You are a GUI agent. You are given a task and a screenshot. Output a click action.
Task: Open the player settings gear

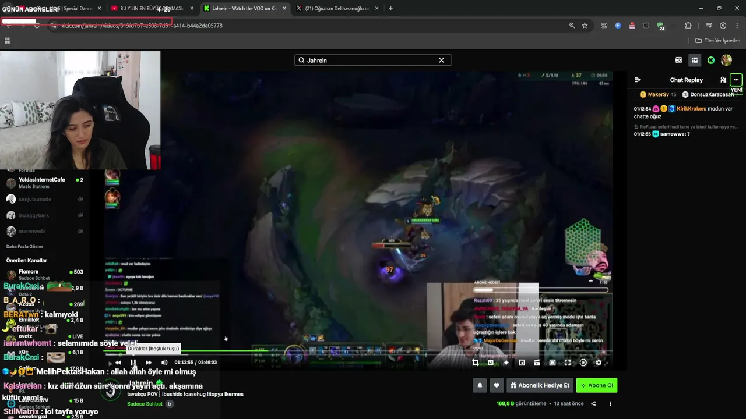point(599,363)
